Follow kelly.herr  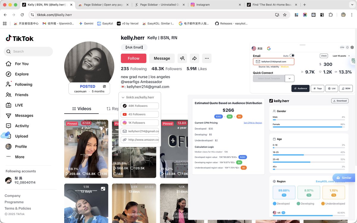(x=134, y=58)
